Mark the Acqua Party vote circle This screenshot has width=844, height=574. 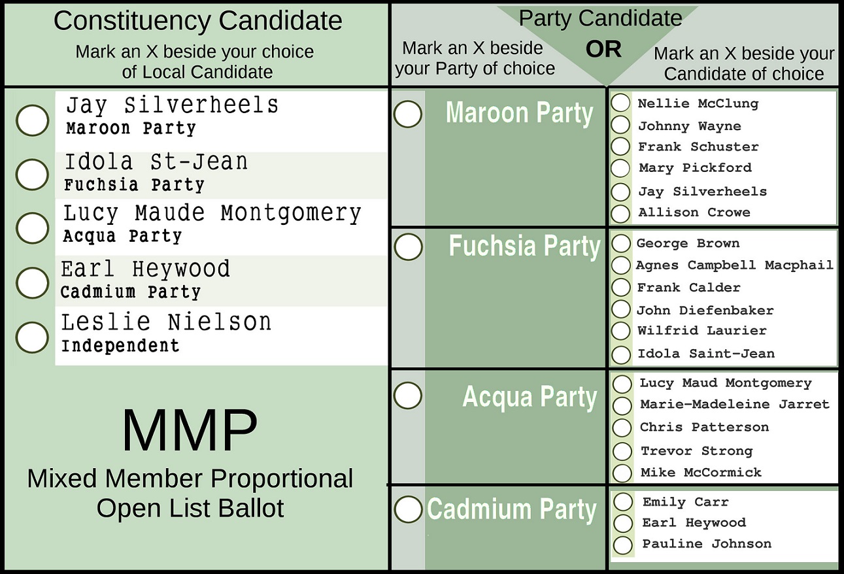pyautogui.click(x=408, y=396)
